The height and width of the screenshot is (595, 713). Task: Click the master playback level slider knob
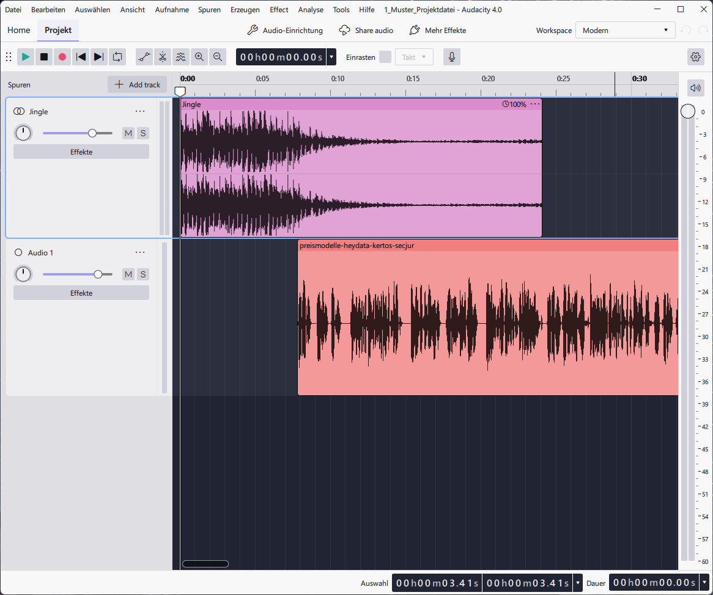coord(687,111)
